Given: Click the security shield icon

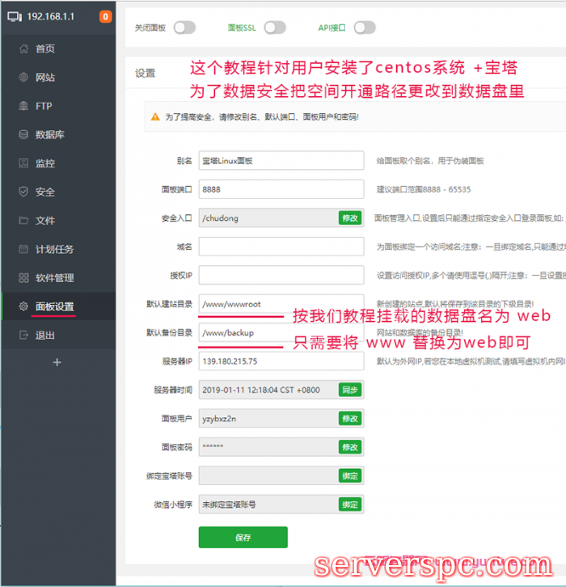Looking at the screenshot, I should (x=23, y=192).
